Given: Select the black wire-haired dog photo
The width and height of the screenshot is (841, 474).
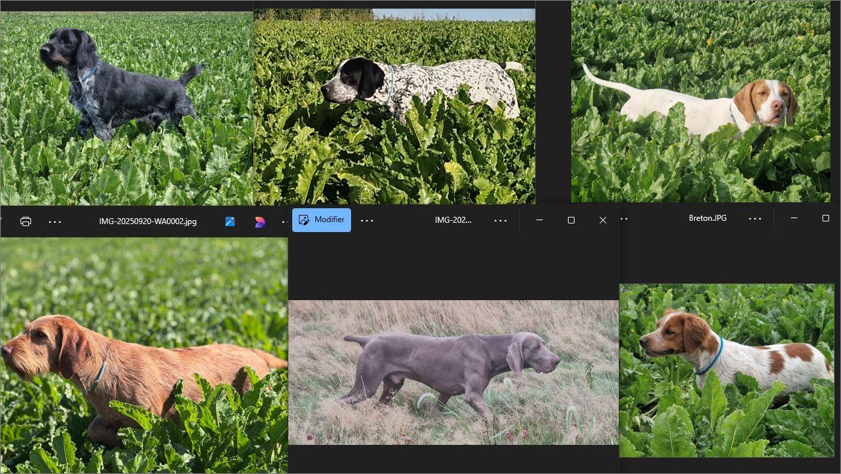Looking at the screenshot, I should point(126,106).
